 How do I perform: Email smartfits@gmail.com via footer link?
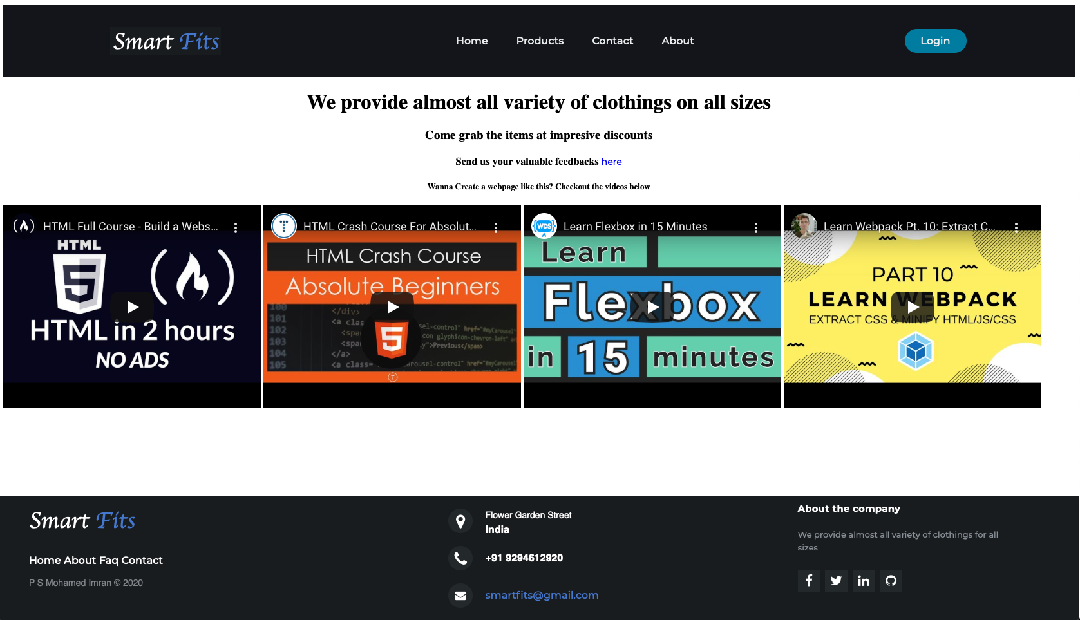[542, 596]
